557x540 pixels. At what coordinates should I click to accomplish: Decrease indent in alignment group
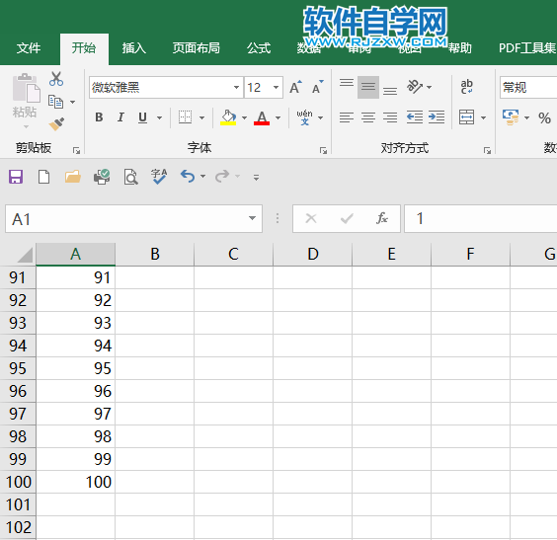click(x=415, y=116)
